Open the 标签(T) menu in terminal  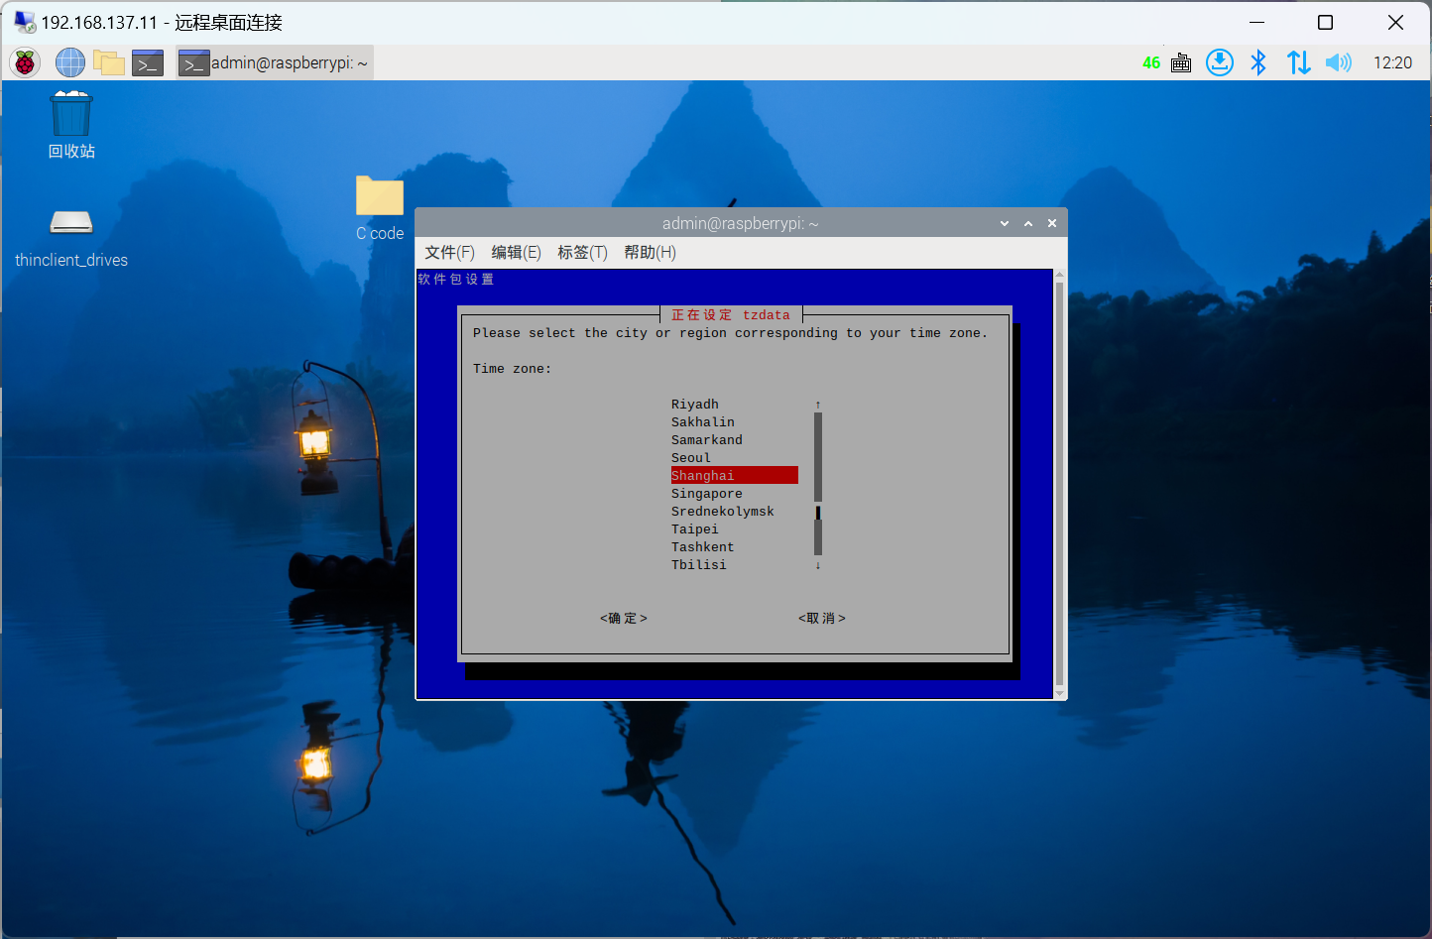tap(582, 252)
